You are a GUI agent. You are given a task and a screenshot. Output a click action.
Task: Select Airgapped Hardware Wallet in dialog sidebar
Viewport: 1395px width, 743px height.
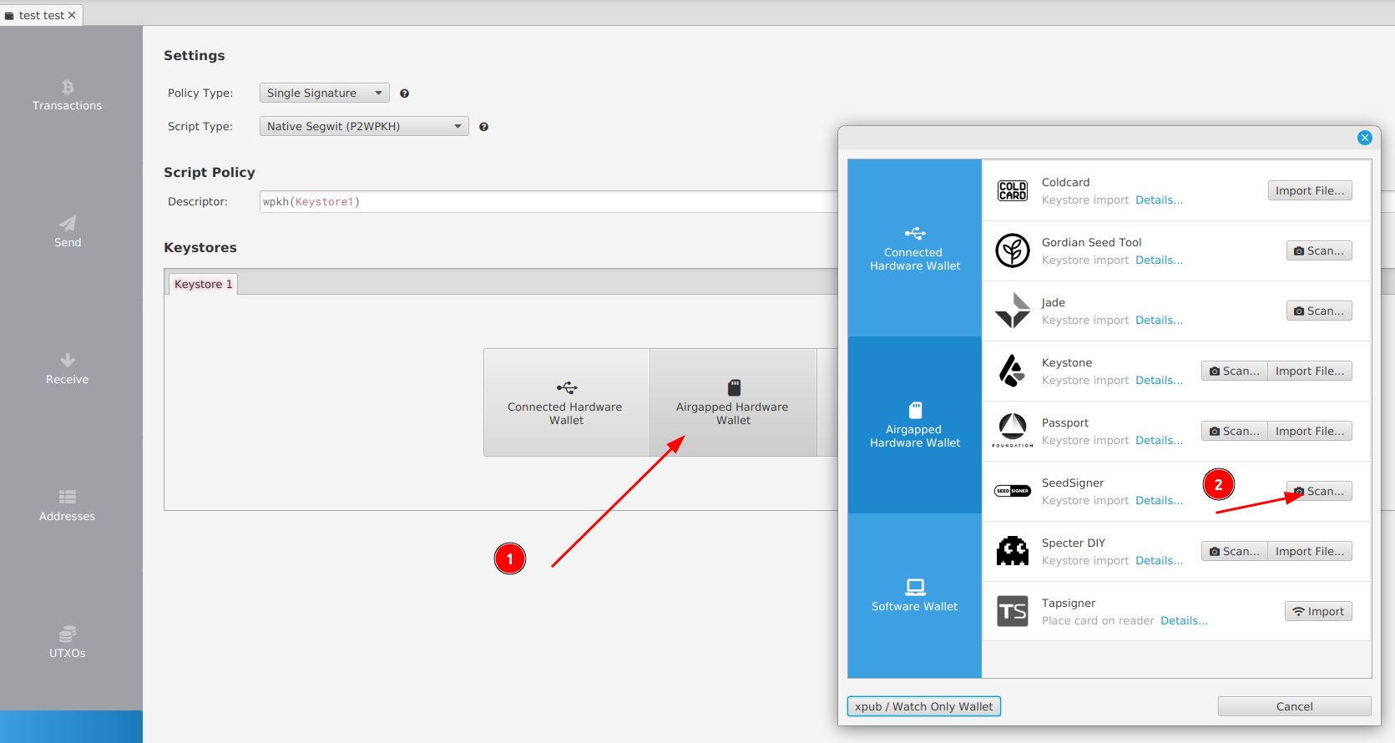(x=915, y=425)
